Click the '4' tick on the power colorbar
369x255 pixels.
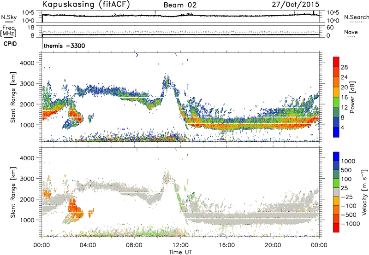343,128
